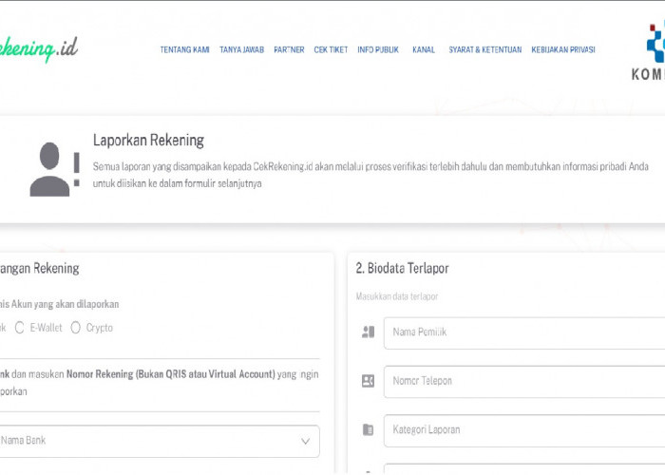Click the chevron arrow in Nama Bank field
665x475 pixels.
coord(305,441)
